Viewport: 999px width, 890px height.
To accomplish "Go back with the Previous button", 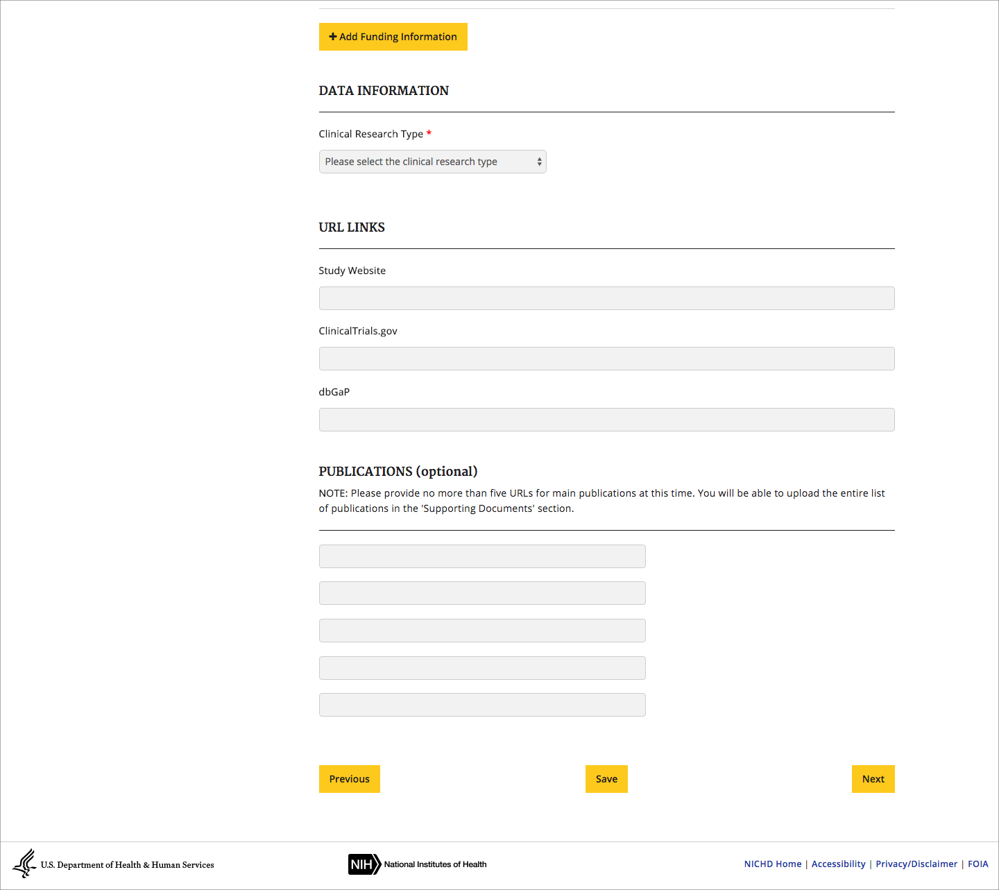I will tap(349, 779).
